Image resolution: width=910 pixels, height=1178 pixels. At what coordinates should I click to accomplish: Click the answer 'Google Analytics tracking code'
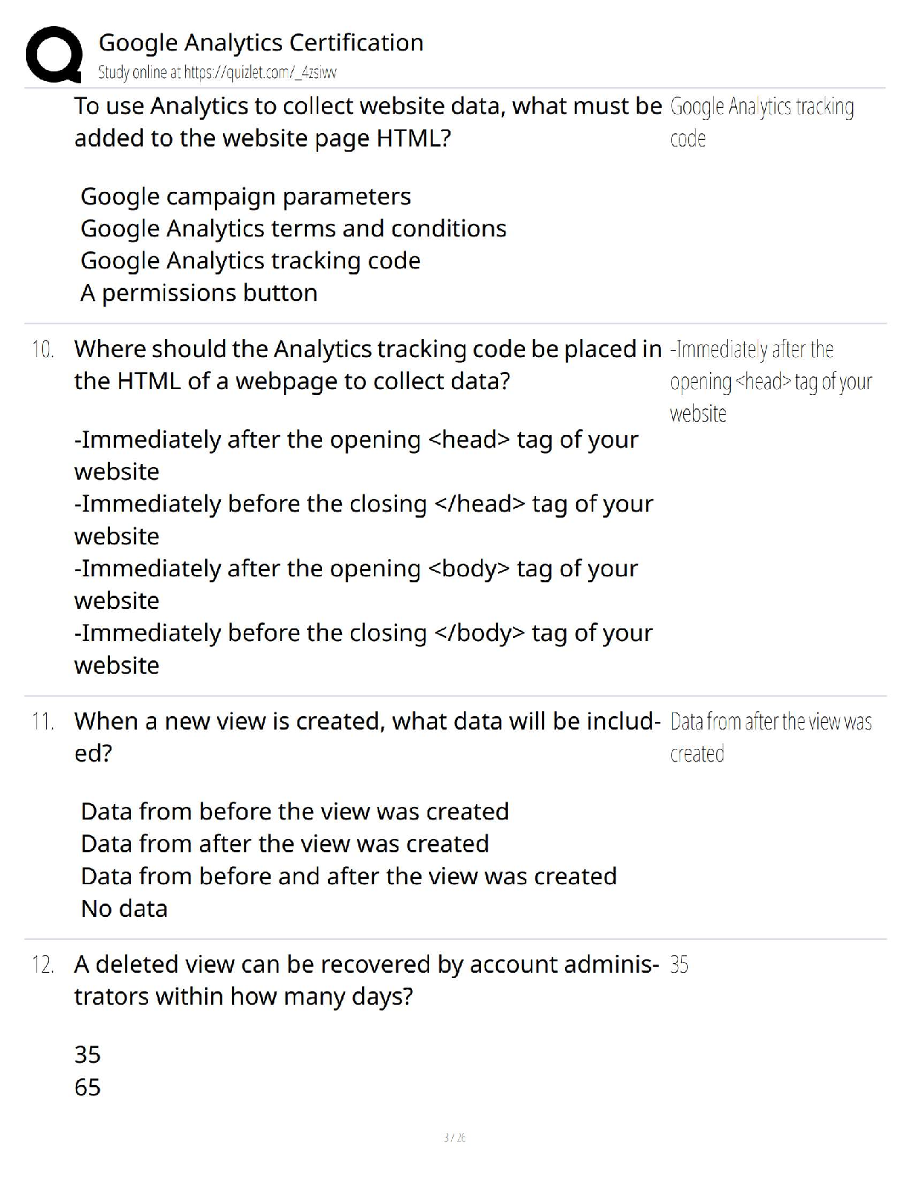762,122
